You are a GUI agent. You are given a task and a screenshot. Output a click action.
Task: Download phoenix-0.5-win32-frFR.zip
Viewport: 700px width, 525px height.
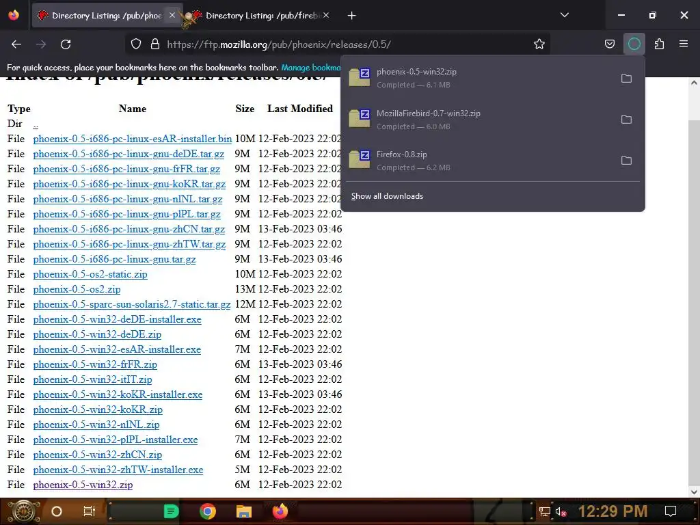pyautogui.click(x=95, y=364)
